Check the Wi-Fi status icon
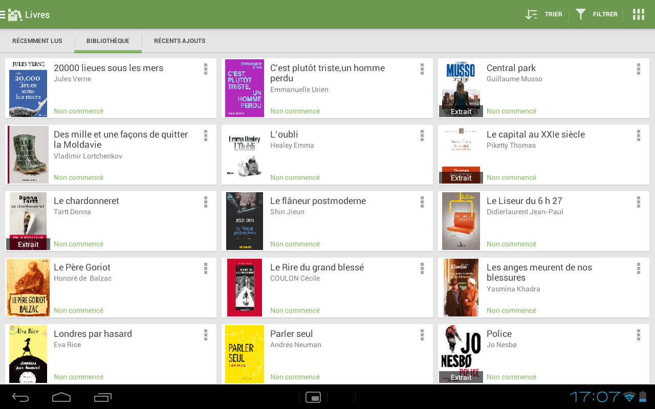Image resolution: width=655 pixels, height=409 pixels. click(x=629, y=397)
